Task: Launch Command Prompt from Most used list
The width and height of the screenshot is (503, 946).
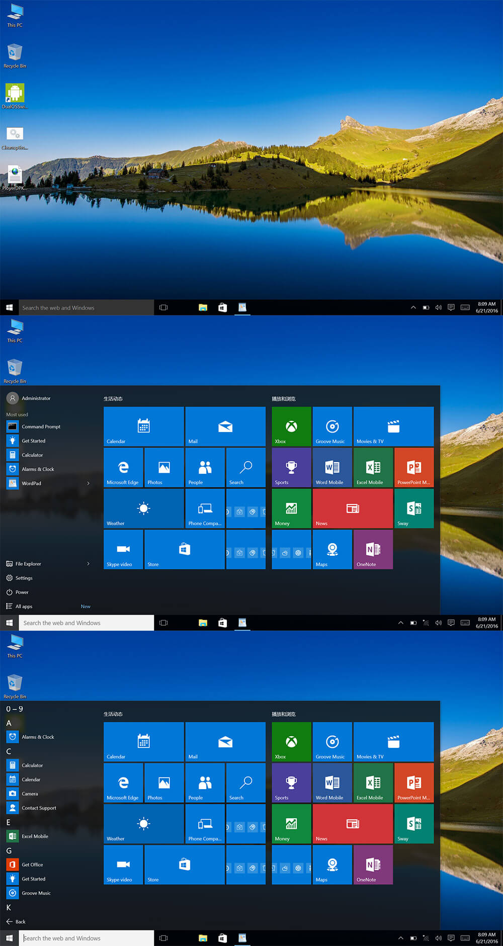Action: point(49,426)
